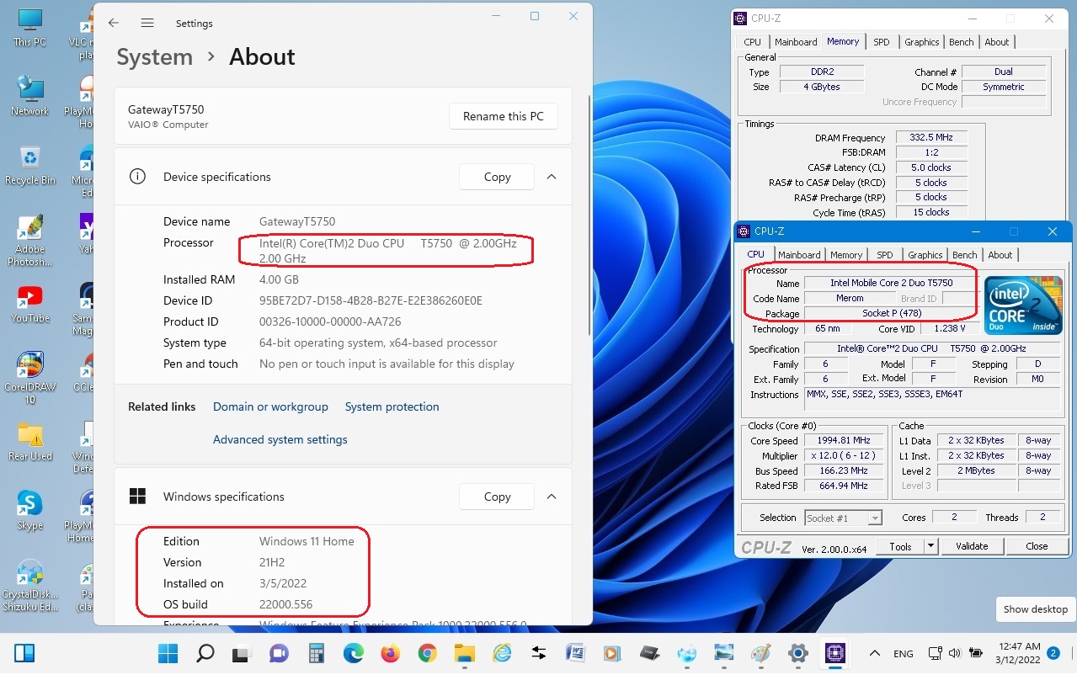The image size is (1077, 680).
Task: Open the Recycle Bin
Action: (30, 165)
